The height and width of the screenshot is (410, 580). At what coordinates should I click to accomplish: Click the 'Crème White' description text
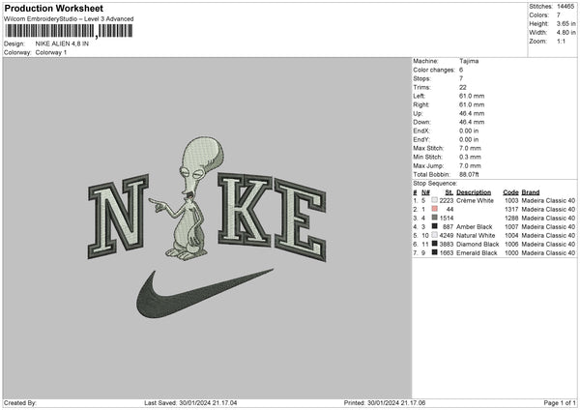coord(475,200)
